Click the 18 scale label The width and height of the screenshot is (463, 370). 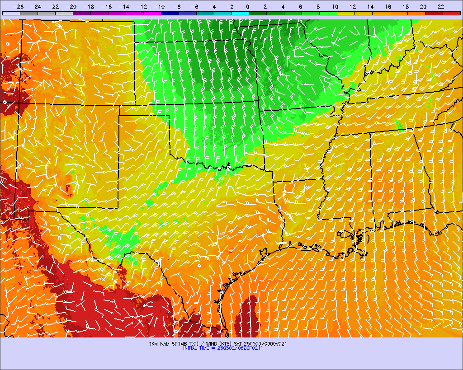click(406, 6)
